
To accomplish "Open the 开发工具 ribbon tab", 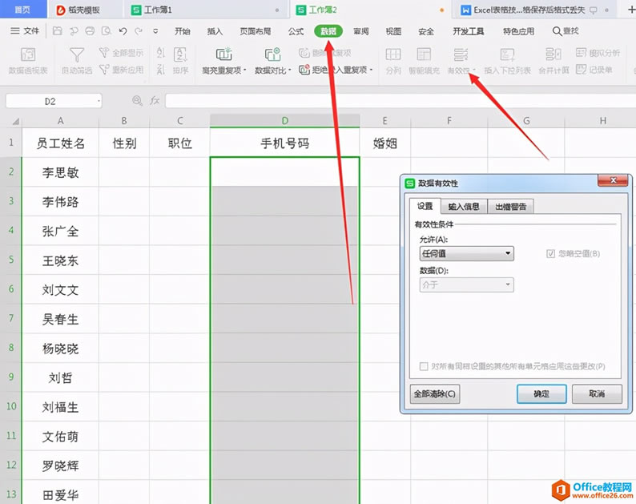I will 468,31.
